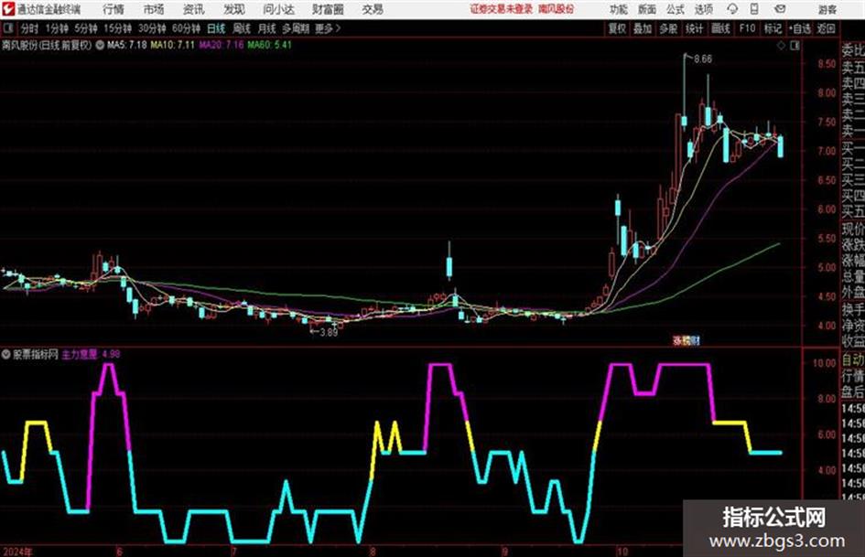The width and height of the screenshot is (865, 557).
Task: Open the 公式 menu
Action: pyautogui.click(x=676, y=9)
